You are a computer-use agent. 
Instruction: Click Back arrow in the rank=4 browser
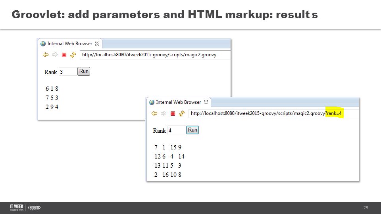tap(154, 114)
